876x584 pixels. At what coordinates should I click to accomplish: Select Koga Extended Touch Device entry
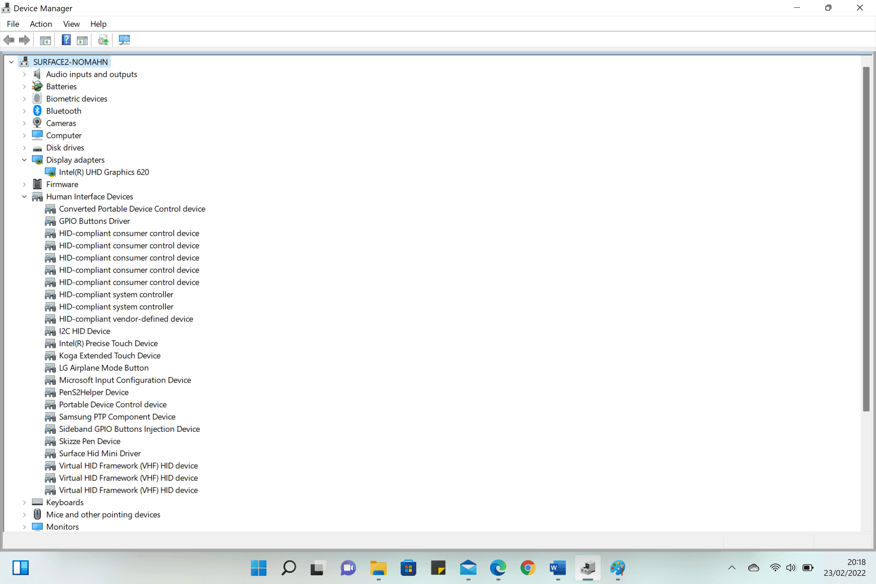pyautogui.click(x=109, y=356)
